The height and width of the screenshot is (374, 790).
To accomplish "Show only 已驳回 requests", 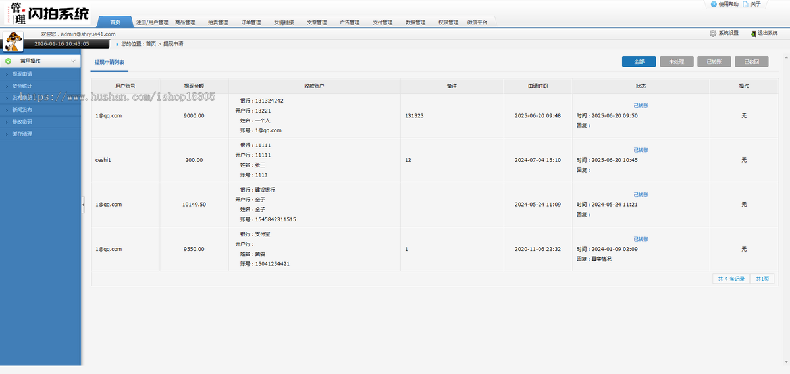I will point(752,61).
